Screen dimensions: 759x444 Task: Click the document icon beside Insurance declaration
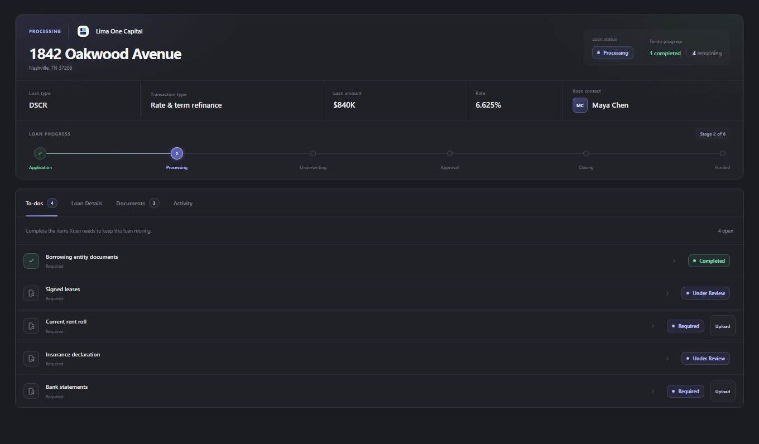coord(31,359)
